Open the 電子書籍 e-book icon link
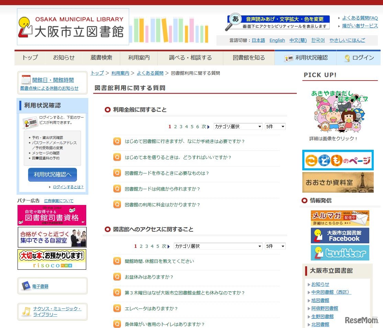The height and width of the screenshot is (328, 383). [25, 286]
